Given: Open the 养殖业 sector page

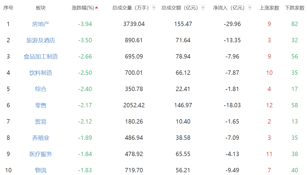Looking at the screenshot, I should (x=41, y=138).
